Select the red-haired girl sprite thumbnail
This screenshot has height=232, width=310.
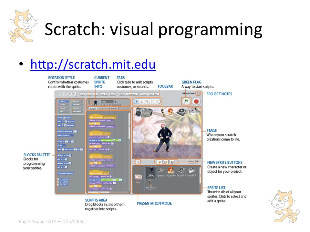[x=171, y=173]
